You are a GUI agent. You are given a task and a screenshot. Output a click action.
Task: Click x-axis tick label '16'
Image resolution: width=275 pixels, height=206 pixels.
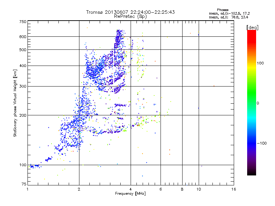point(234,189)
